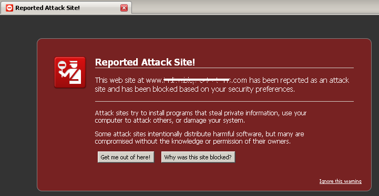Click the text "has been reported as an attack"
379x196 pixels.
(x=299, y=80)
